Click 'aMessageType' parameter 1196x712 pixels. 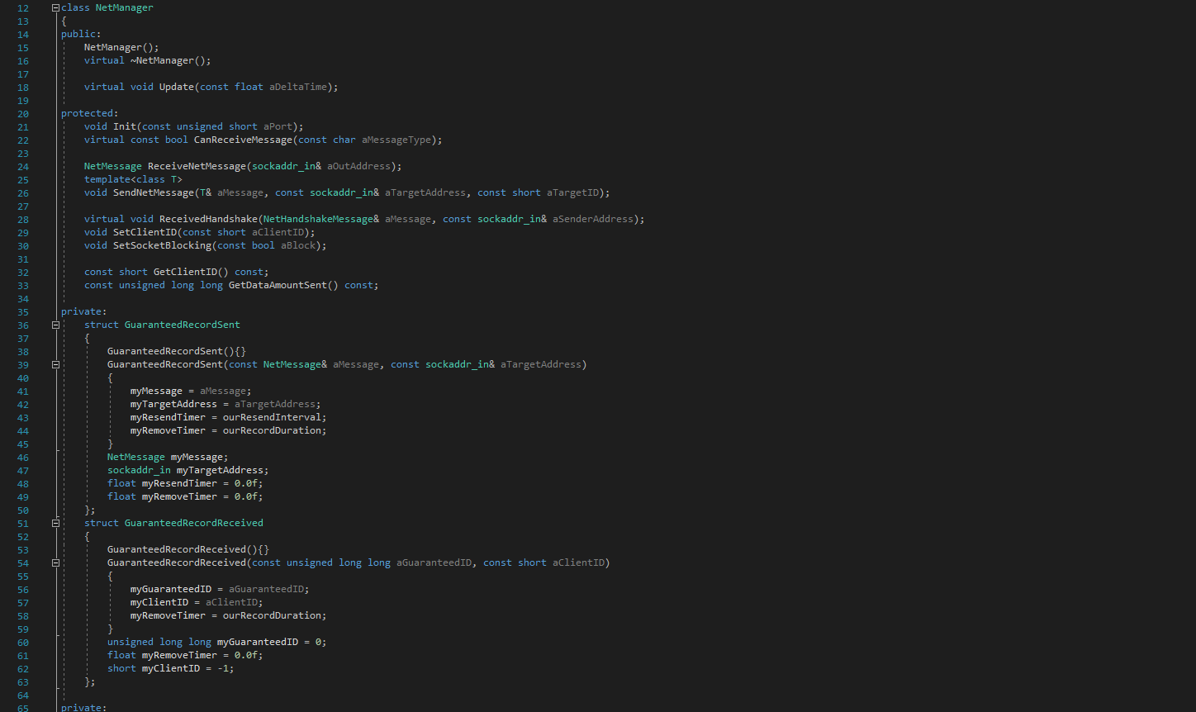coord(396,140)
